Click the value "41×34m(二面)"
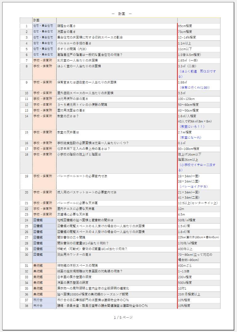 point(188,198)
